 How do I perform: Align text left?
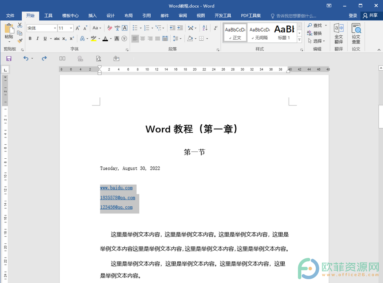135,39
